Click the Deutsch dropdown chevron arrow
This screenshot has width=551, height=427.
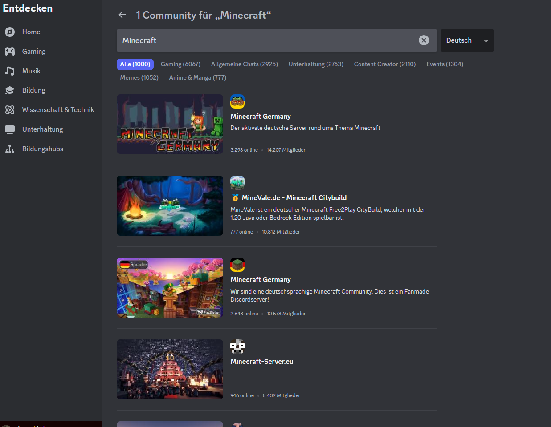click(x=486, y=40)
